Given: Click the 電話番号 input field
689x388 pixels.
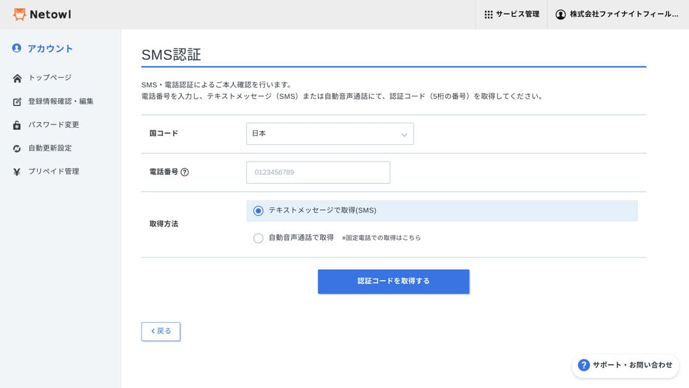Looking at the screenshot, I should pos(318,172).
